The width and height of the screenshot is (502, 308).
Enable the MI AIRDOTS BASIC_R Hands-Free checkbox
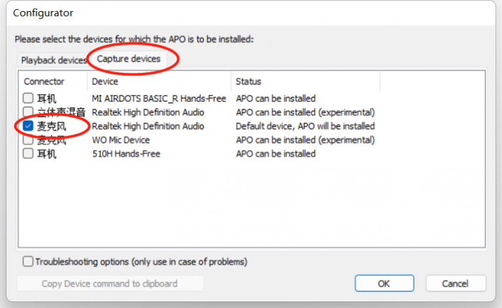[28, 99]
